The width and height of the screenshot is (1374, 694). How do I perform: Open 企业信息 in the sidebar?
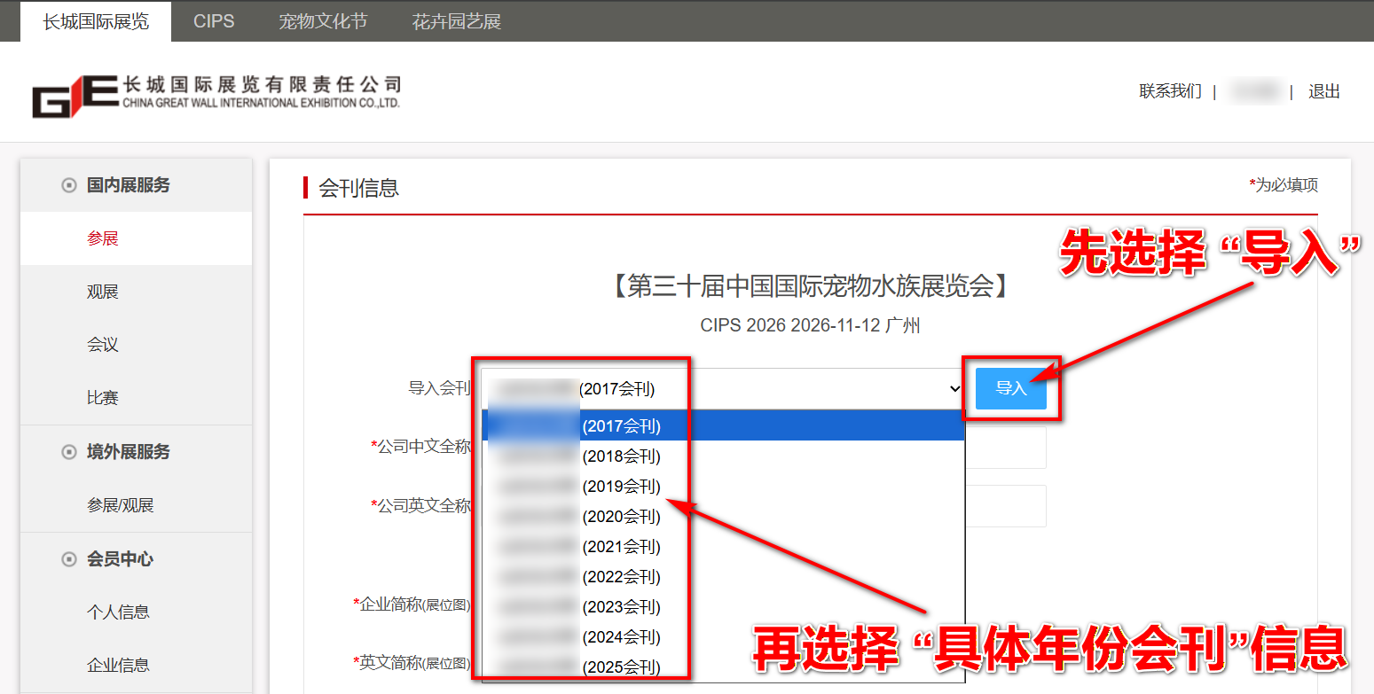point(118,665)
